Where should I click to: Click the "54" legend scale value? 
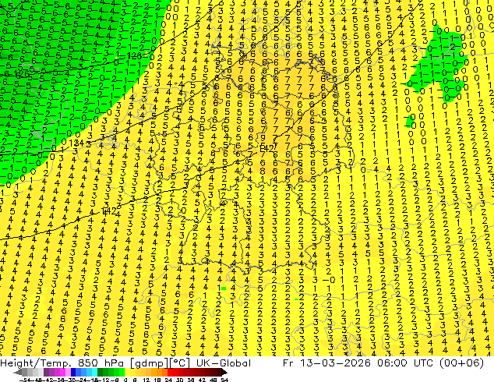[224, 380]
